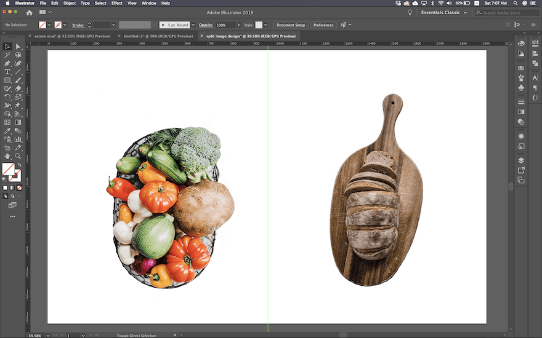Image resolution: width=542 pixels, height=338 pixels.
Task: Expand the Opacity value dropdown
Action: point(238,25)
